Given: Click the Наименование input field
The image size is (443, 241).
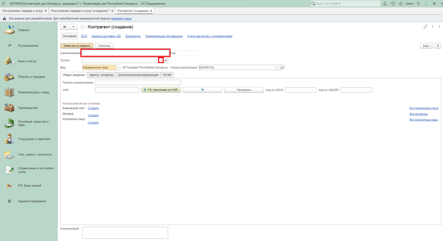Looking at the screenshot, I should pos(125,53).
